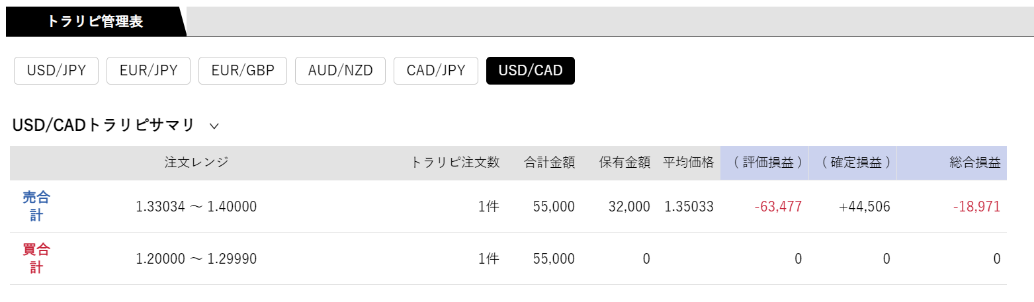
Task: Click the 平均価格 column header
Action: tap(689, 163)
